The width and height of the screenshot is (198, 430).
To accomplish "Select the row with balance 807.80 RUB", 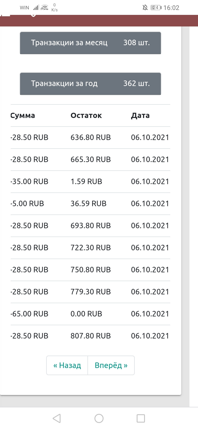I will [x=90, y=336].
